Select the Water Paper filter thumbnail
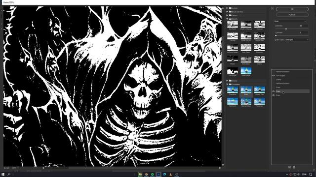Viewport: 316px width, 177px height. [x=246, y=71]
